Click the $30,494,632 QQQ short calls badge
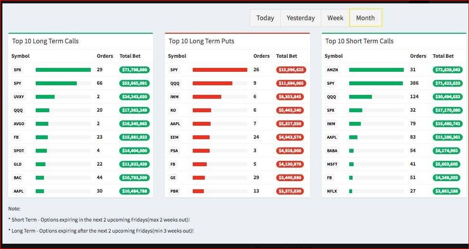 [x=448, y=97]
